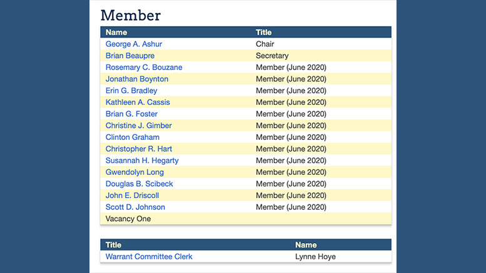The height and width of the screenshot is (273, 486).
Task: Click Christopher R. Hart's 'Member (June 2020)' cell
Action: point(291,149)
